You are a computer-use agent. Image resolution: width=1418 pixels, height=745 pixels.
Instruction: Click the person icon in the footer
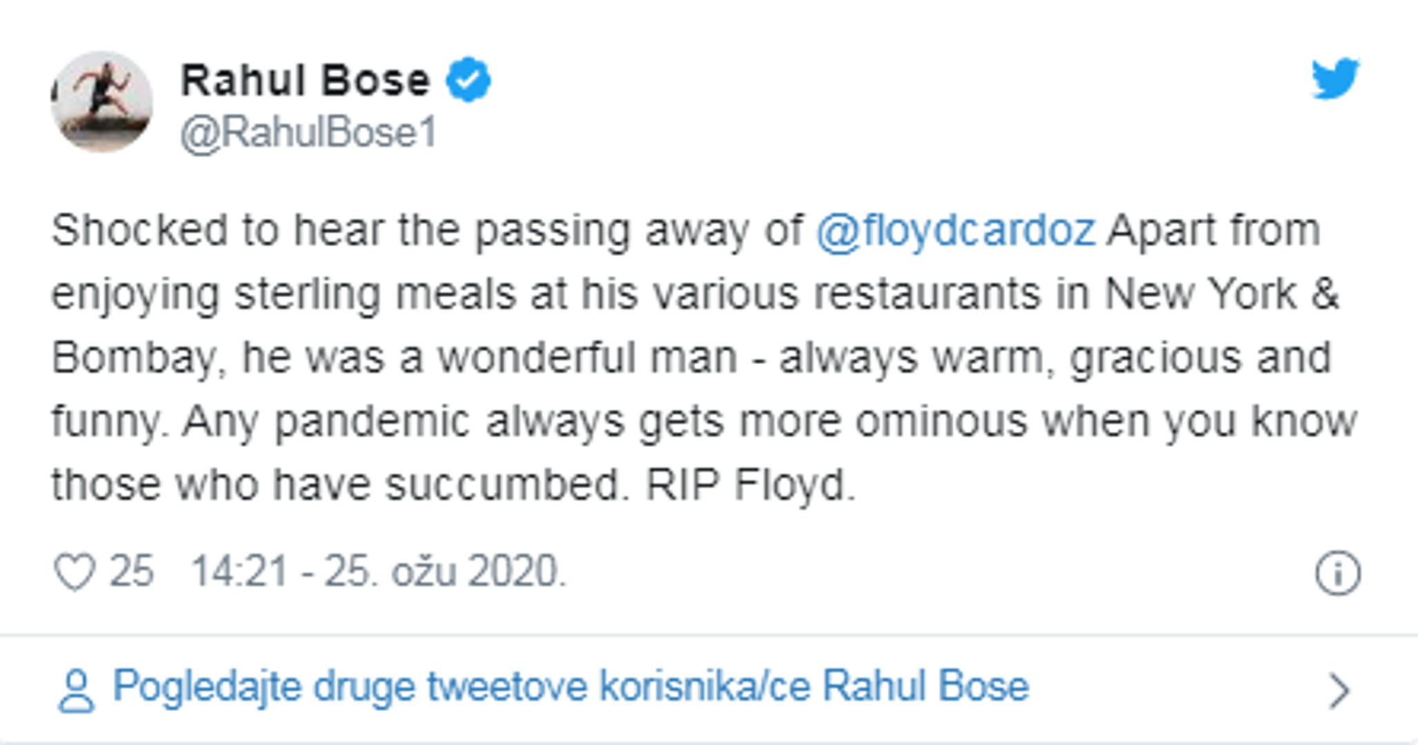[75, 691]
